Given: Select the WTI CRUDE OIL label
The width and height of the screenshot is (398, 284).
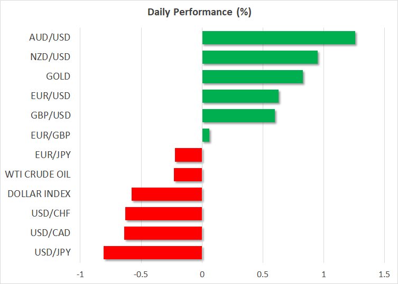Looking at the screenshot, I should point(38,174).
